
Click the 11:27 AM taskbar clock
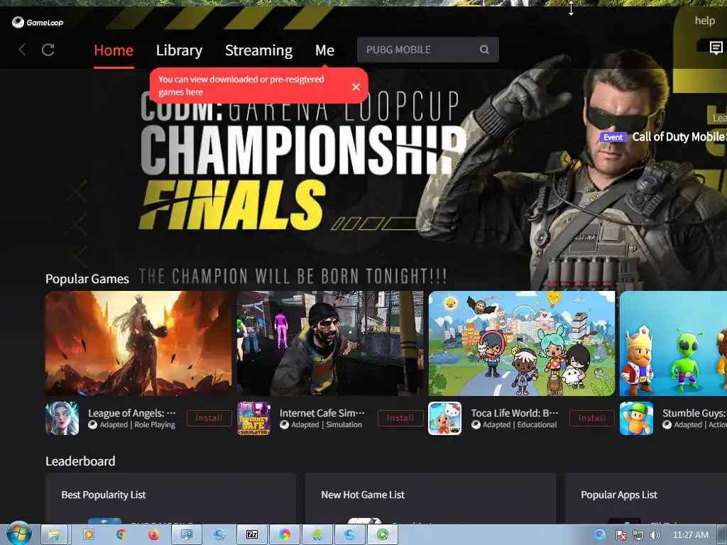coord(690,535)
